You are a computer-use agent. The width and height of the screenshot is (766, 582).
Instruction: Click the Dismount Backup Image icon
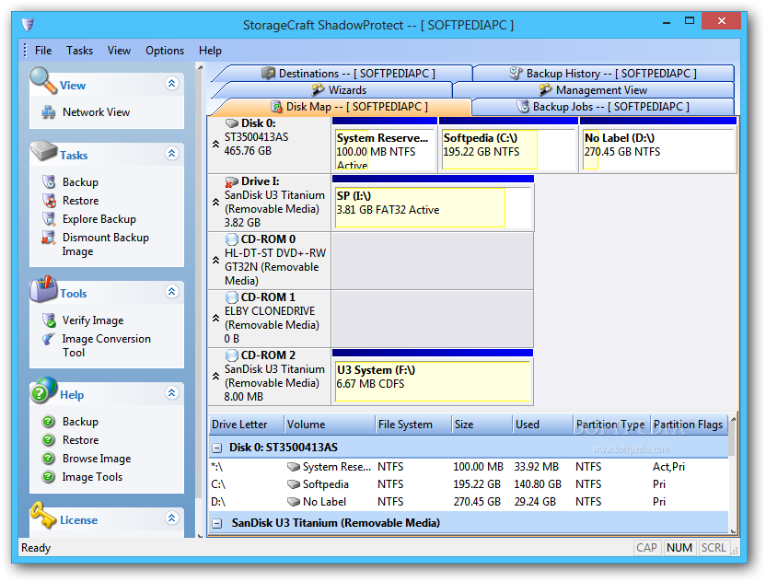click(49, 238)
